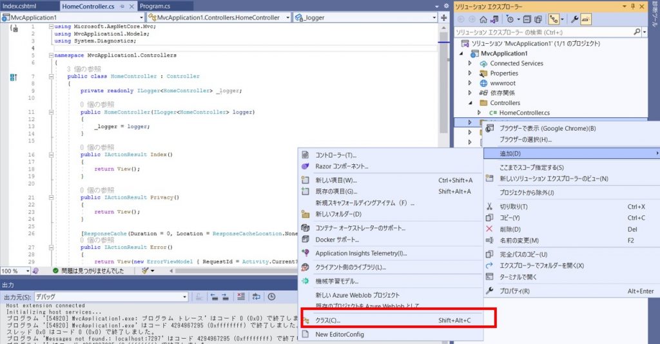Click Home icon in Solution Explorer toolbar
The image size is (660, 344).
pos(483,19)
